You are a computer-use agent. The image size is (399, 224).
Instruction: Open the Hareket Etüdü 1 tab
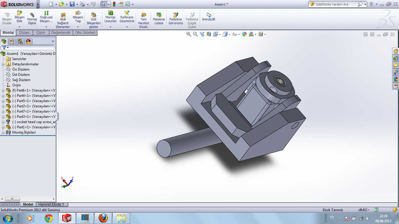pos(51,204)
